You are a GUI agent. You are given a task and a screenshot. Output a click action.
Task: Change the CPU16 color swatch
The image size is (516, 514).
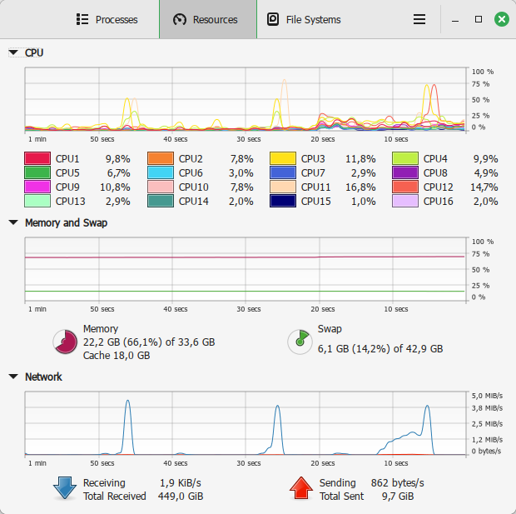(405, 201)
